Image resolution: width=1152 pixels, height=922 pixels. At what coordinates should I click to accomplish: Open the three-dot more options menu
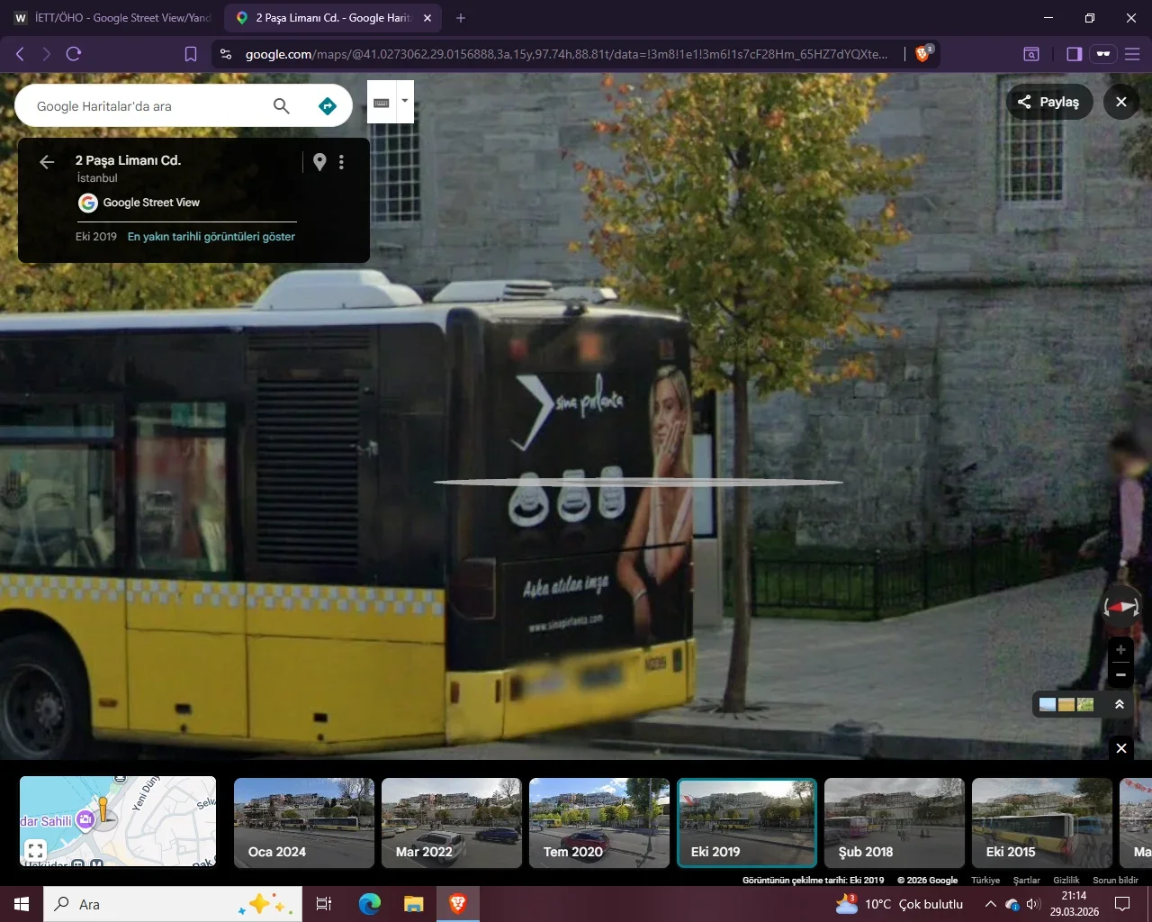341,162
